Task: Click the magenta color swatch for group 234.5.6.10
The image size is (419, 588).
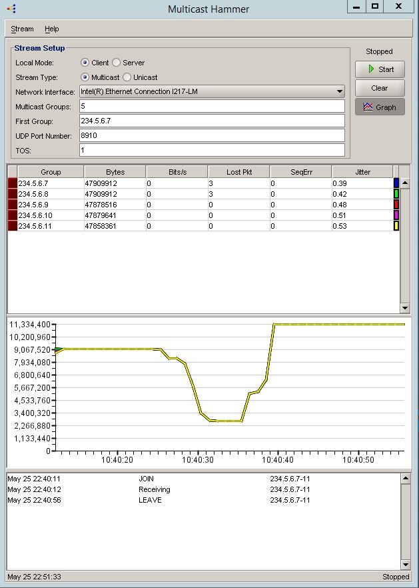Action: 396,215
